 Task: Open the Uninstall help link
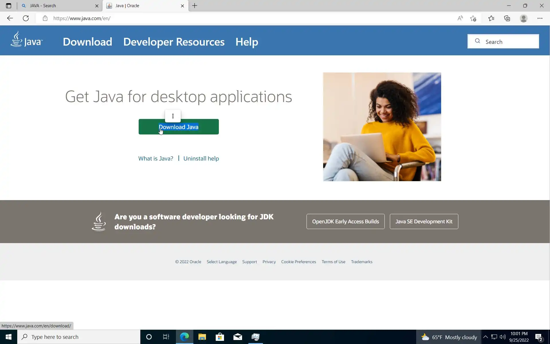(x=201, y=159)
